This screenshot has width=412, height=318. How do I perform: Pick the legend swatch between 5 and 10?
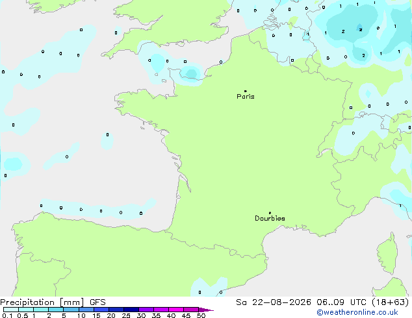(x=71, y=310)
